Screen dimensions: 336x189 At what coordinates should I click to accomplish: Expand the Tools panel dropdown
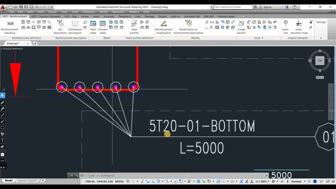(262, 38)
